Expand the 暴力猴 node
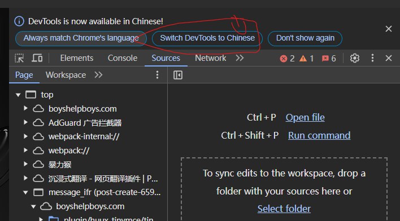400x221 pixels. [25, 164]
